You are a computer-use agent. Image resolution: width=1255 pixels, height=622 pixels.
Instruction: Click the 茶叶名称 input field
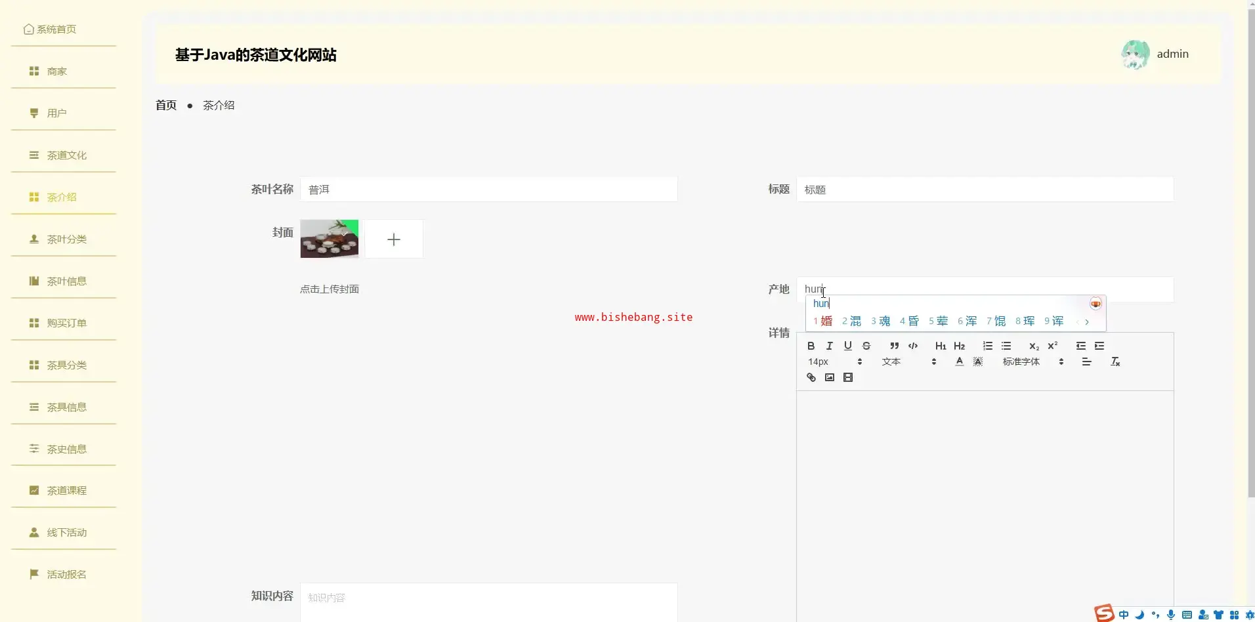coord(489,189)
